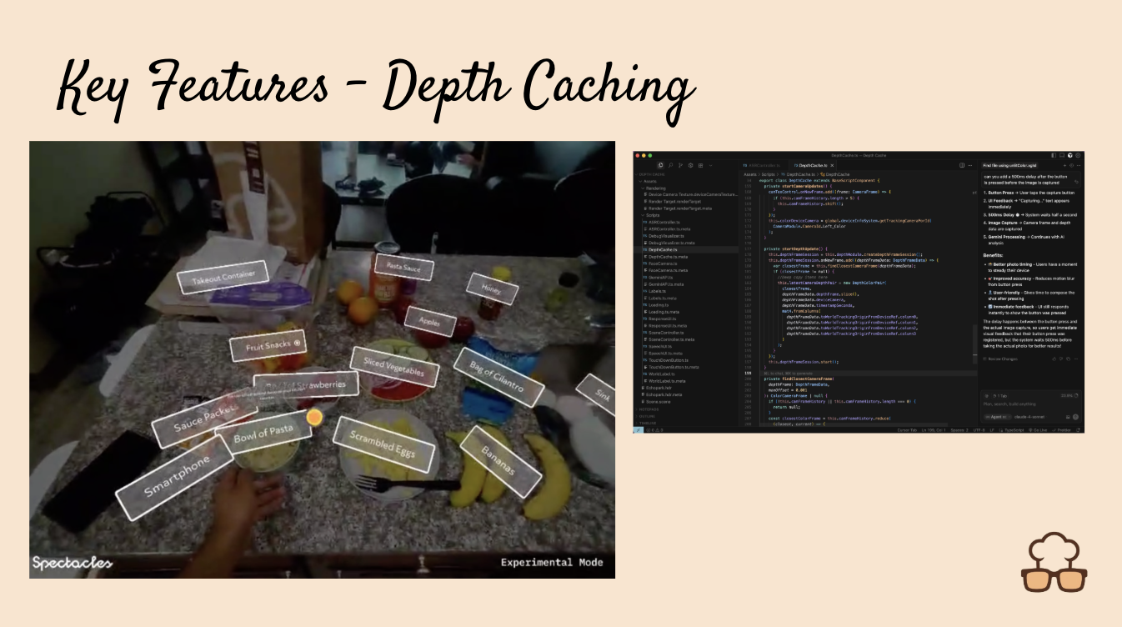
Task: Open Scene.scene in the file tree
Action: 658,402
